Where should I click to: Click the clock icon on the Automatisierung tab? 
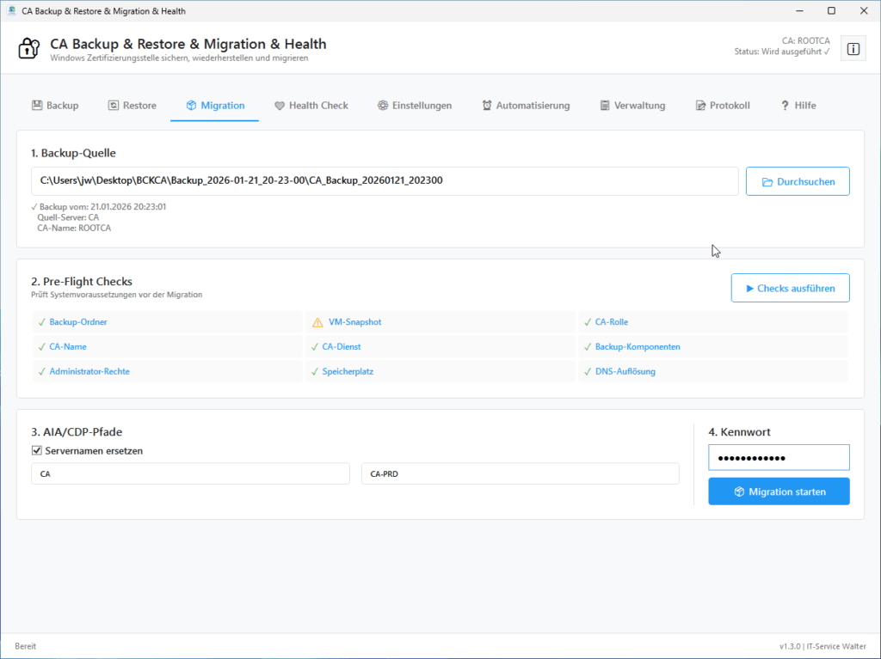pyautogui.click(x=488, y=105)
